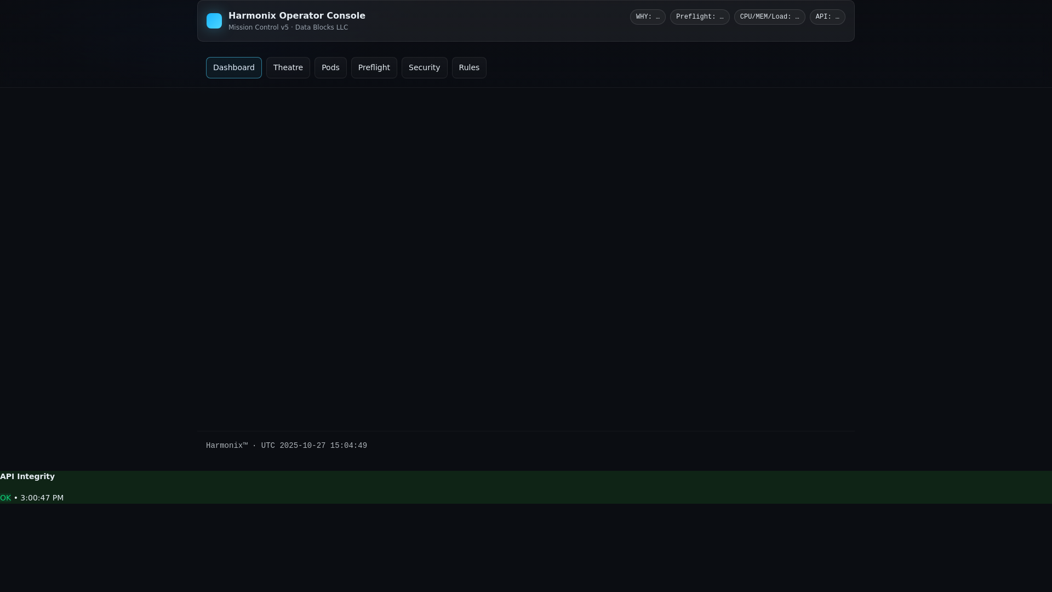Click the 3:00:47 PM time text
Image resolution: width=1052 pixels, height=592 pixels.
42,498
